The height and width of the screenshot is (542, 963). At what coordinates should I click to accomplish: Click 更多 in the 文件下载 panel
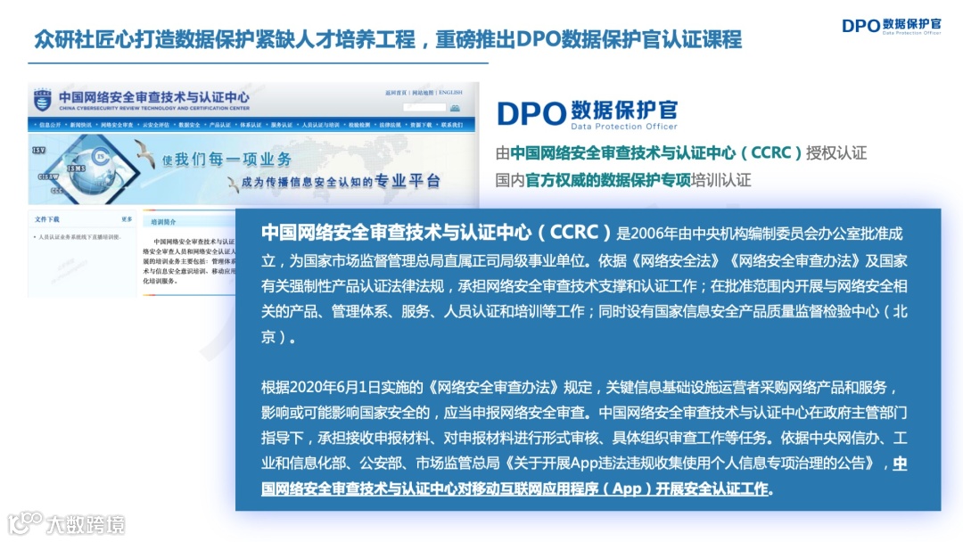point(127,219)
